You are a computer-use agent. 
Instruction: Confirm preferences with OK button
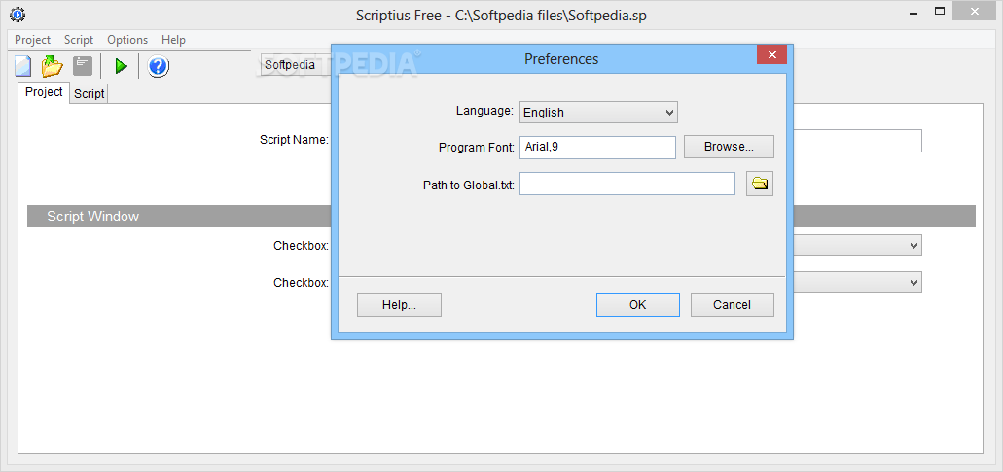pyautogui.click(x=638, y=305)
